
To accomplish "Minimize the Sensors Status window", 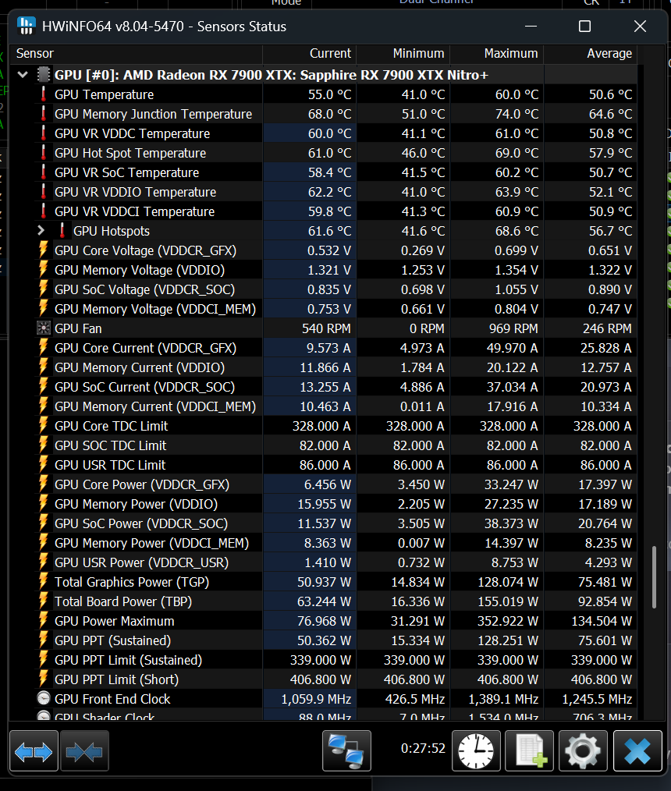I will [531, 27].
